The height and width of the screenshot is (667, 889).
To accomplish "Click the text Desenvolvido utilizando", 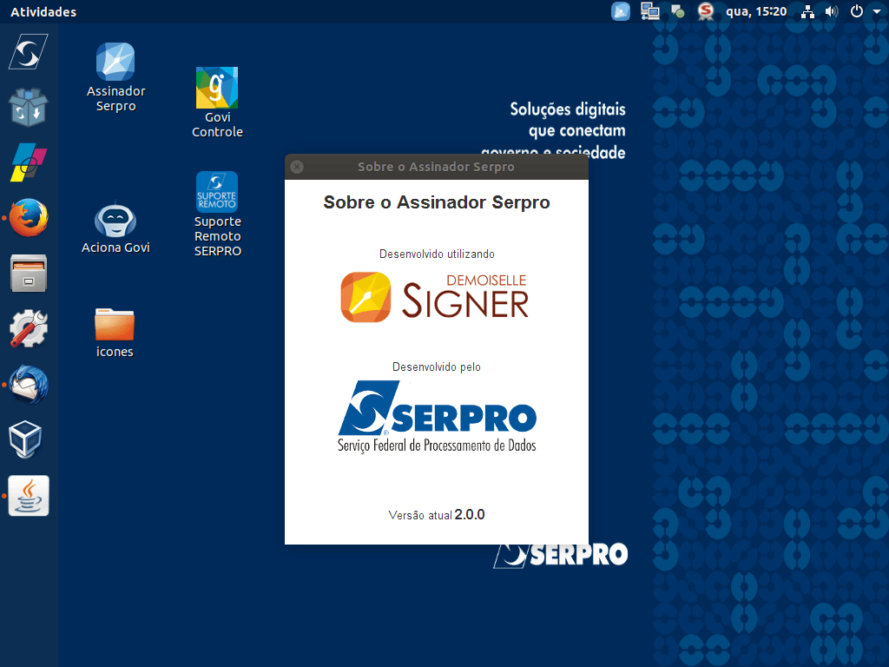I will (437, 254).
